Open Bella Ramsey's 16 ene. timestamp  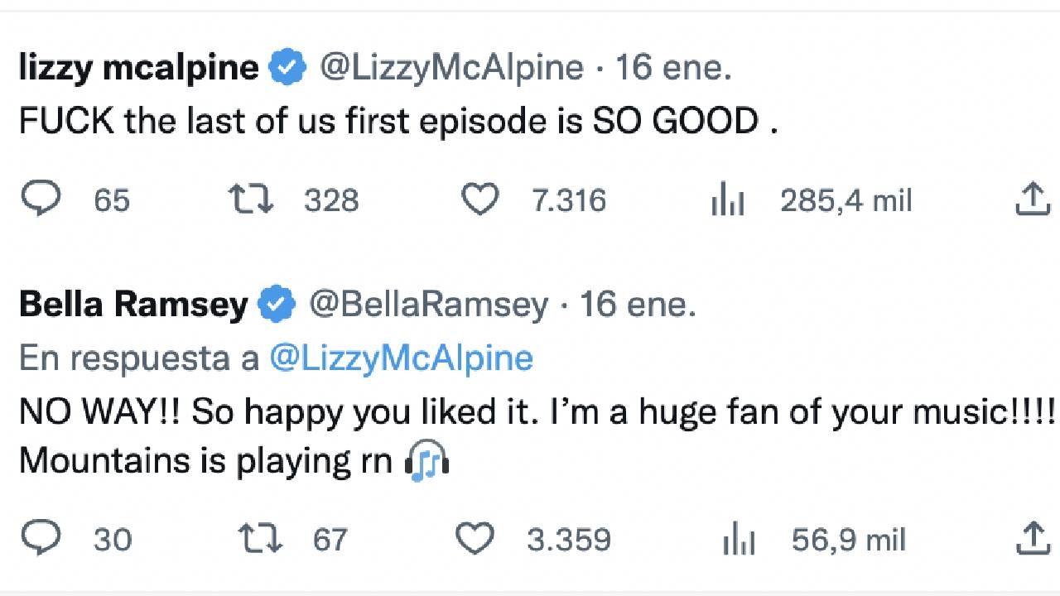638,305
